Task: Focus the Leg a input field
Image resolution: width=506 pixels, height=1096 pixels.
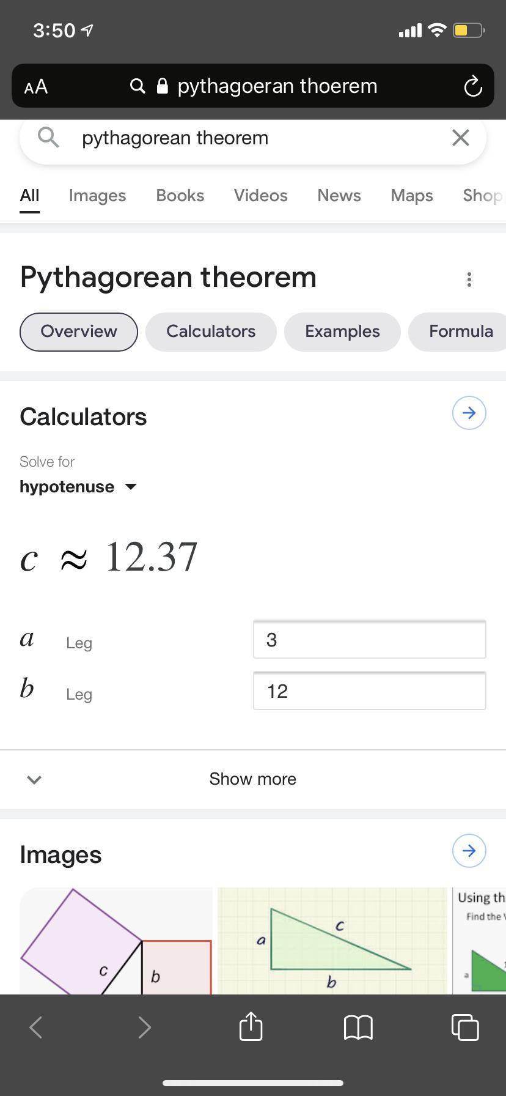Action: pyautogui.click(x=370, y=640)
